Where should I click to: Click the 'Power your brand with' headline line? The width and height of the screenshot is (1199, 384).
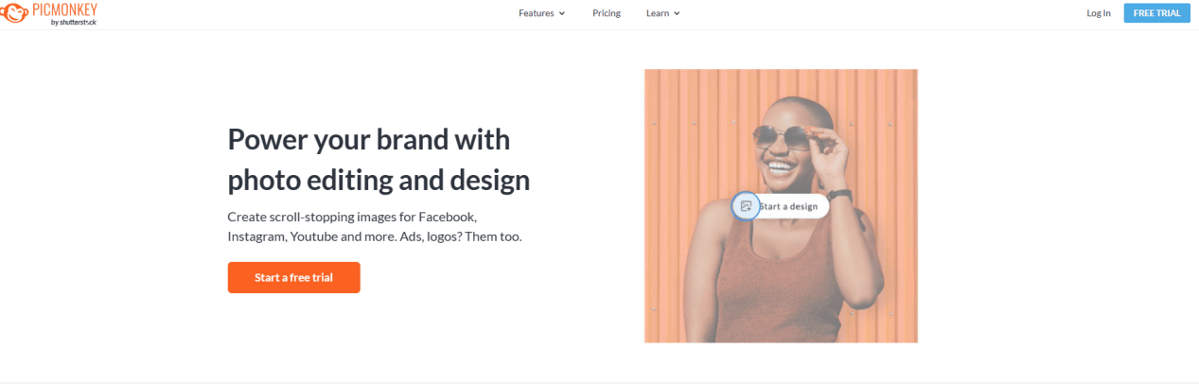[369, 139]
